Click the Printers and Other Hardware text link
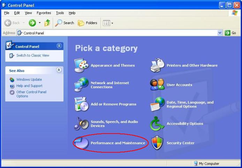The image size is (242, 168). (192, 65)
